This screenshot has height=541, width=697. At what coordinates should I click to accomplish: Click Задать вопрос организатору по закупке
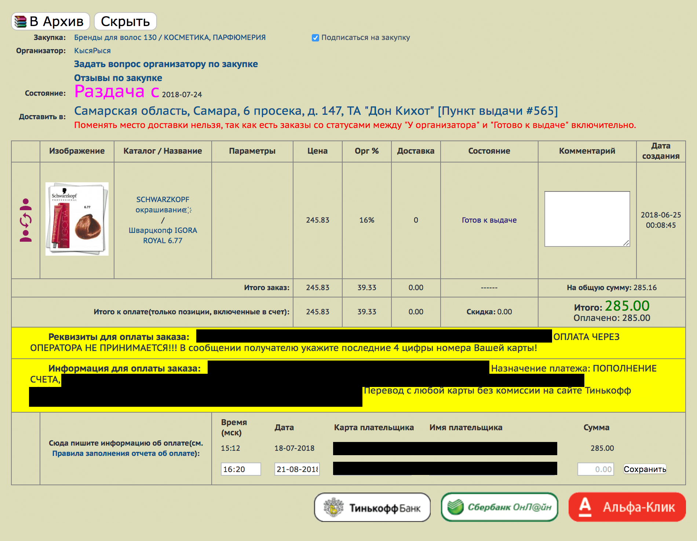166,64
